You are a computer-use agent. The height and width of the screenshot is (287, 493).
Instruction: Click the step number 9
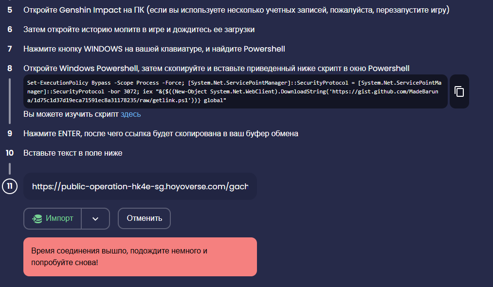pos(10,133)
